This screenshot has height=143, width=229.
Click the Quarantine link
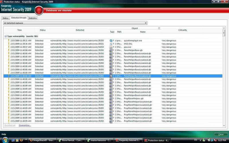25,125
